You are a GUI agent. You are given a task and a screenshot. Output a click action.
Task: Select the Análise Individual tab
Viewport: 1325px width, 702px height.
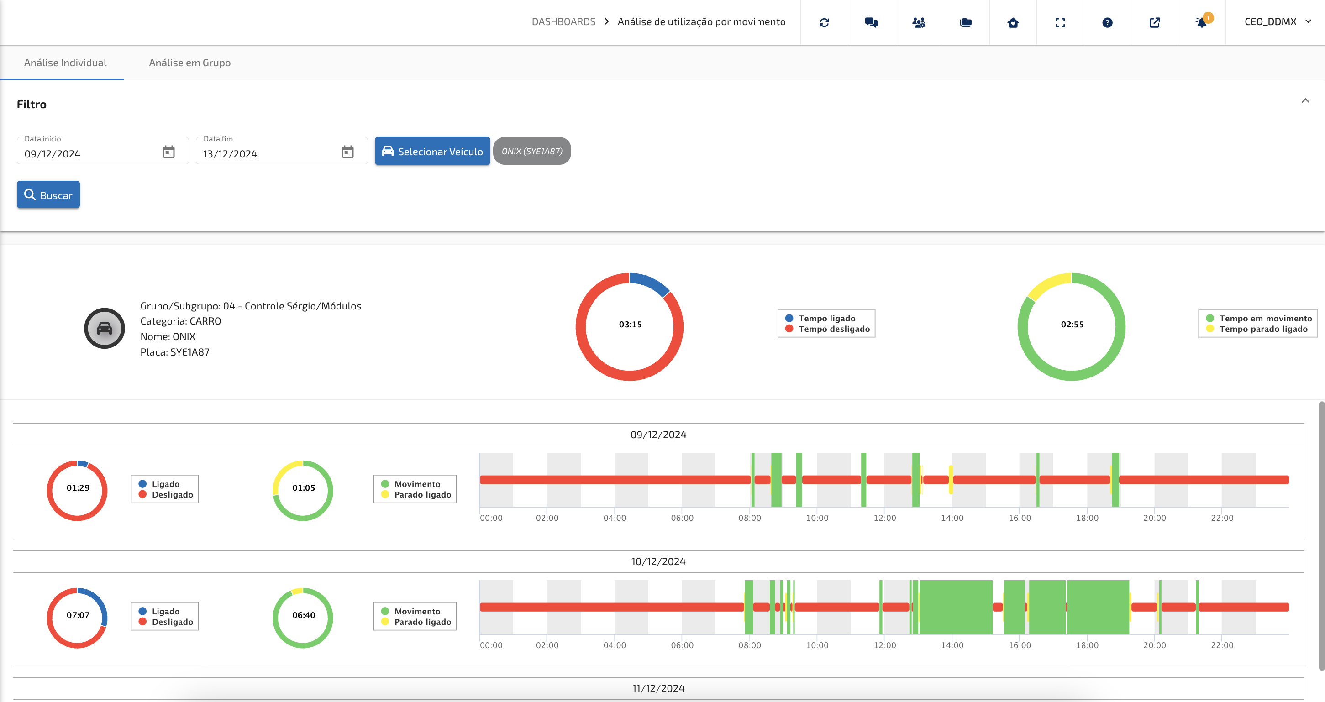pyautogui.click(x=65, y=63)
